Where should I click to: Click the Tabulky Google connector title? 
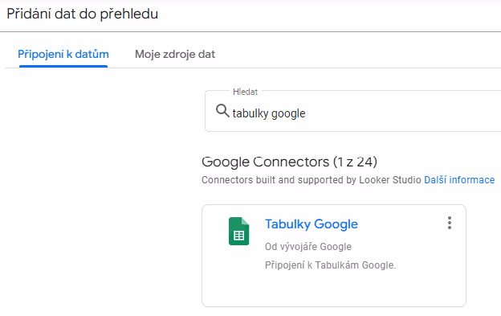tap(312, 224)
